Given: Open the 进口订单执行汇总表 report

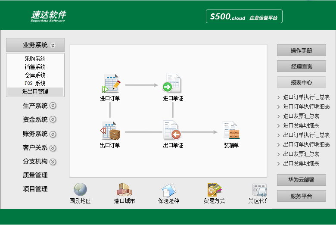Looking at the screenshot, I should click(x=306, y=97).
